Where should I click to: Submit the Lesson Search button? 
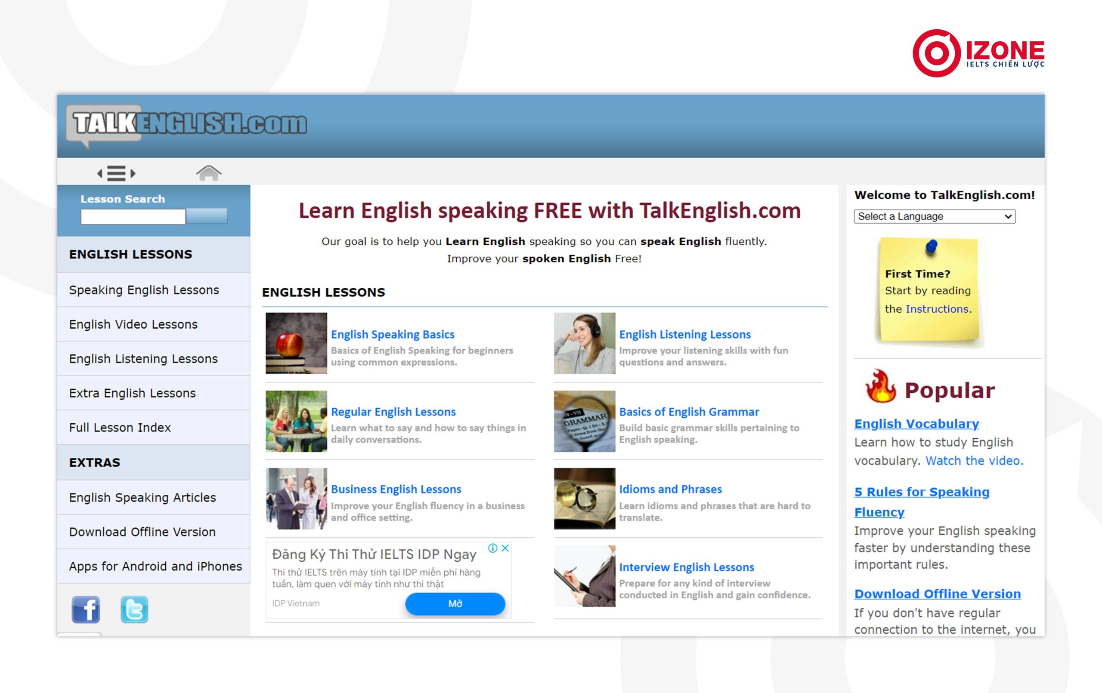(206, 216)
